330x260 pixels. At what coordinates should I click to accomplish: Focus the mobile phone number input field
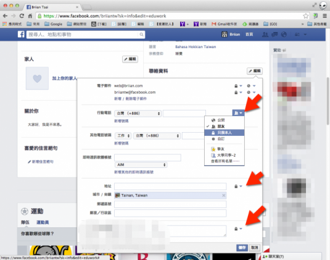coord(184,114)
